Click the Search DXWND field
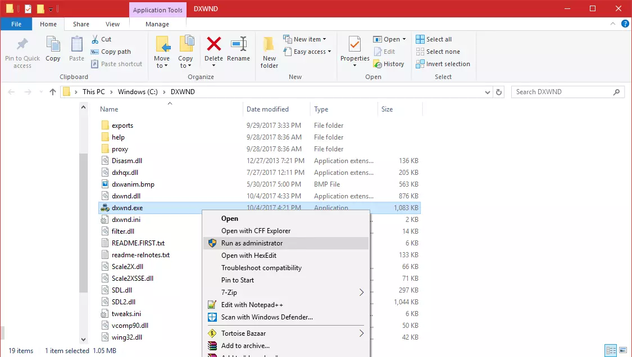The image size is (632, 357). click(567, 92)
